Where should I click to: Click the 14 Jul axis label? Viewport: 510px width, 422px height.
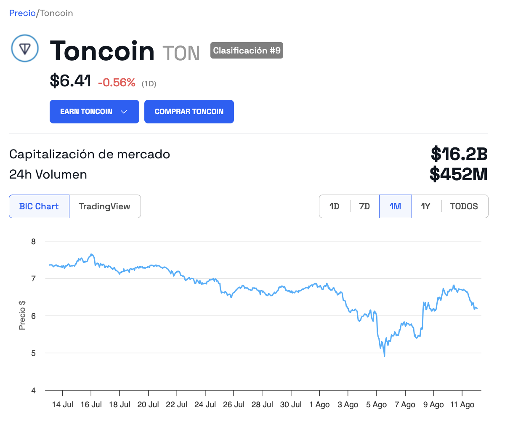coord(63,405)
